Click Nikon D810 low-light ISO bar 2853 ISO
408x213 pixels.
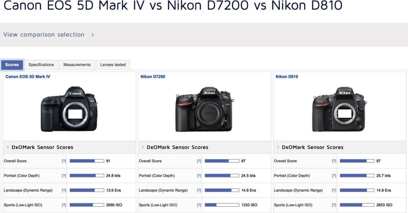[x=357, y=205]
